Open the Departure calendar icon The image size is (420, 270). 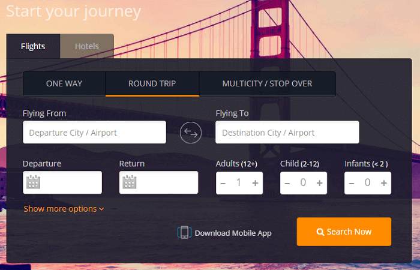pyautogui.click(x=34, y=183)
